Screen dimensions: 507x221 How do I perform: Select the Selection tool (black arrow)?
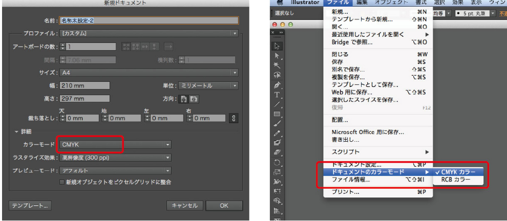[x=277, y=46]
